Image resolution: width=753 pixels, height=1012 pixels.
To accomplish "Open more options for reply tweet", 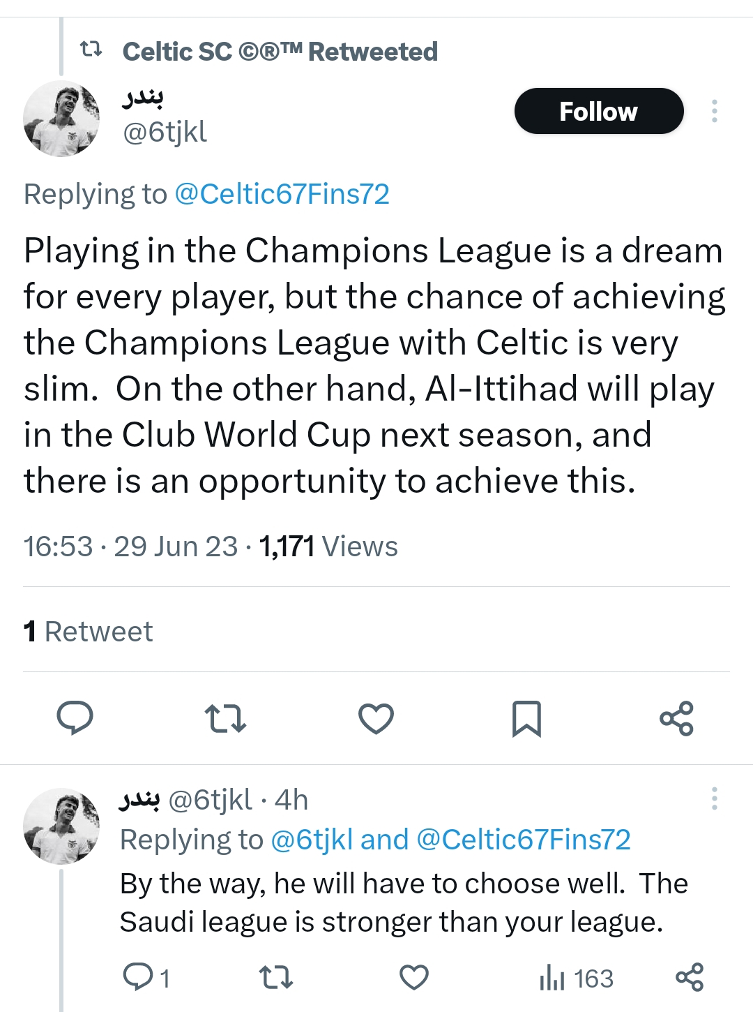I will tap(714, 798).
